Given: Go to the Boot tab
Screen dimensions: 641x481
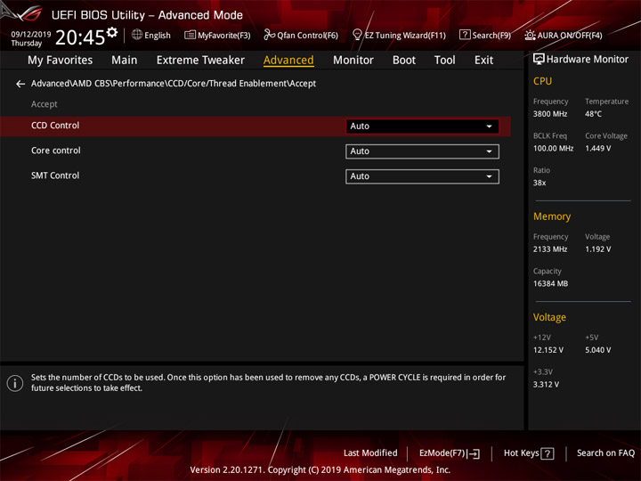Looking at the screenshot, I should pos(404,61).
